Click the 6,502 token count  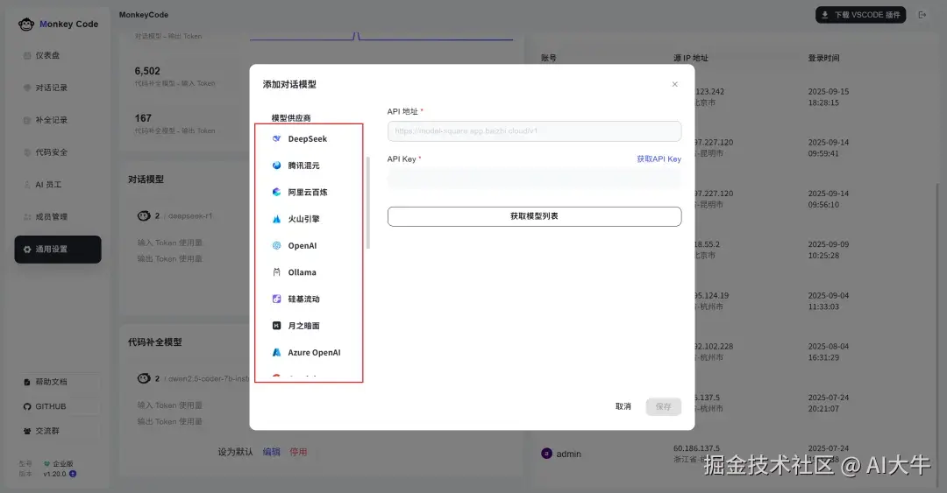coord(147,71)
